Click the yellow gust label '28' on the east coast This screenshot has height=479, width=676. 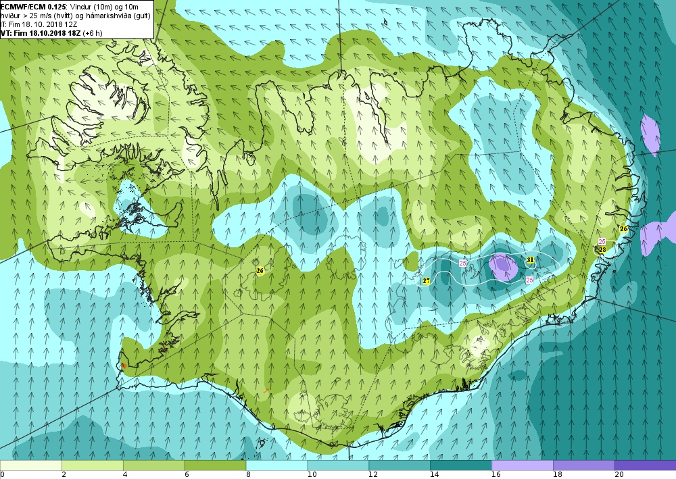pos(603,249)
